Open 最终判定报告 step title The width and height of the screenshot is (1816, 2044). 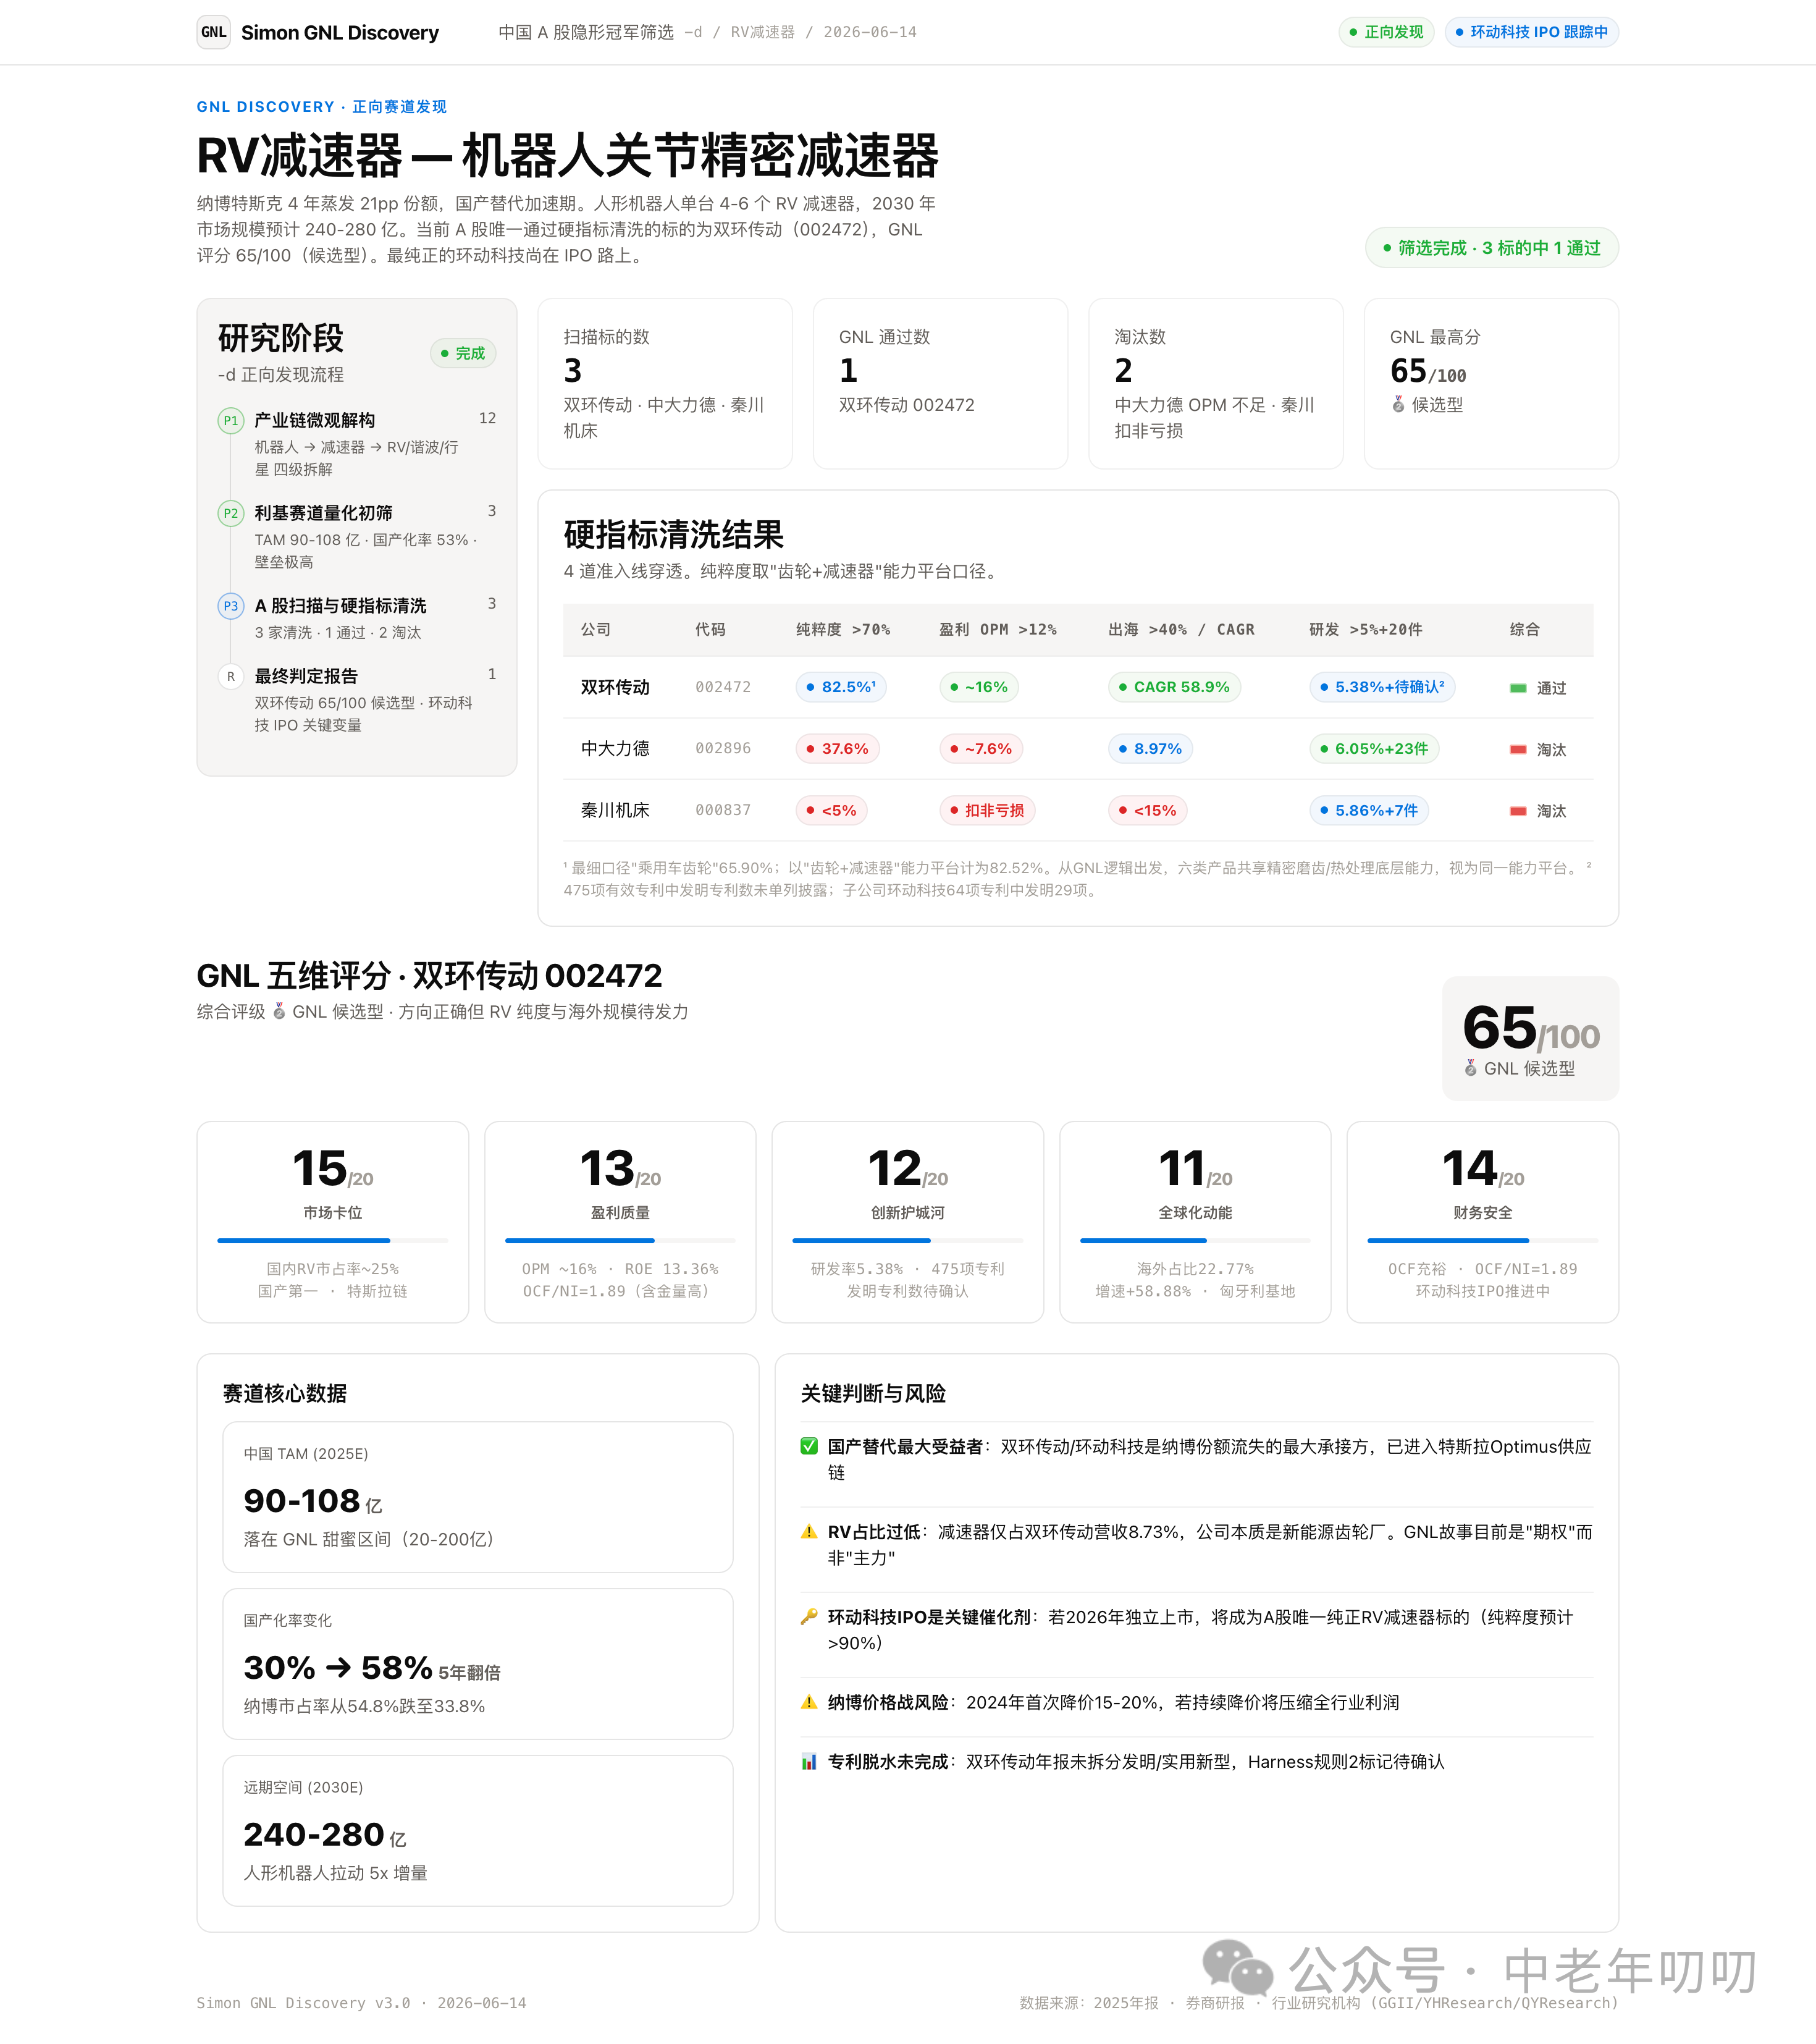pyautogui.click(x=306, y=677)
